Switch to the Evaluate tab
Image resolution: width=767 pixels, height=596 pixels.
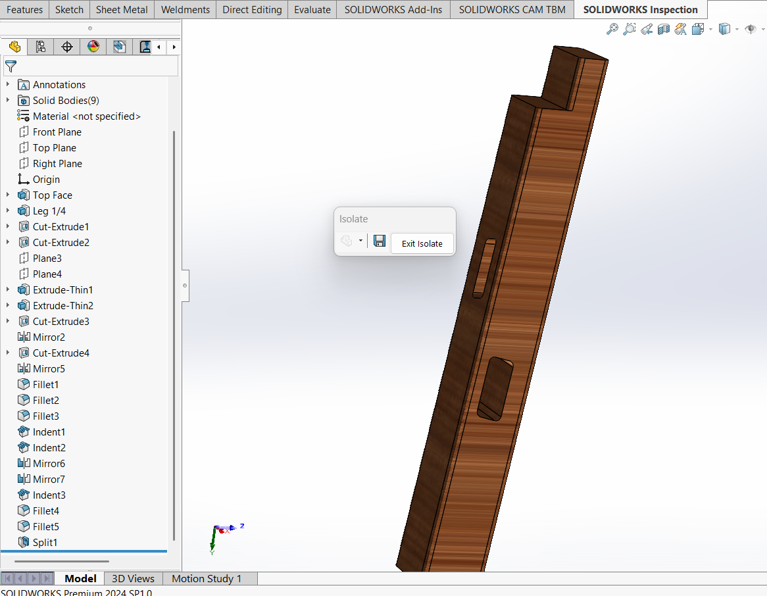click(312, 9)
